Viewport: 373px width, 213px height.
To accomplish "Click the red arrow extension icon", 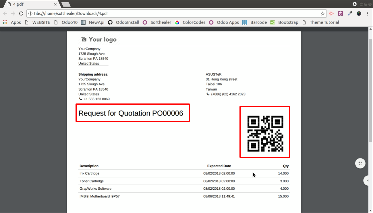I will pyautogui.click(x=331, y=14).
